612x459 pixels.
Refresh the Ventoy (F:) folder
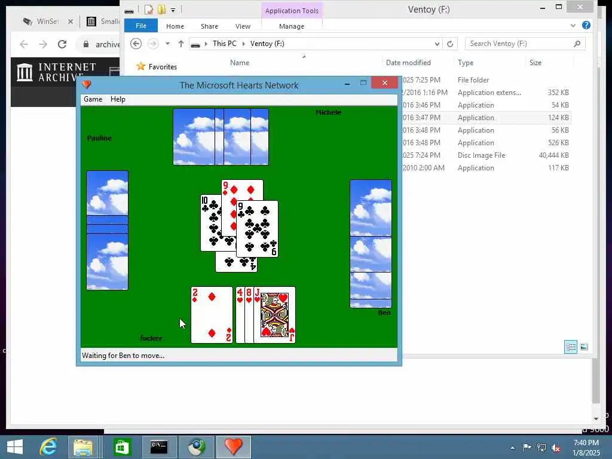point(450,44)
